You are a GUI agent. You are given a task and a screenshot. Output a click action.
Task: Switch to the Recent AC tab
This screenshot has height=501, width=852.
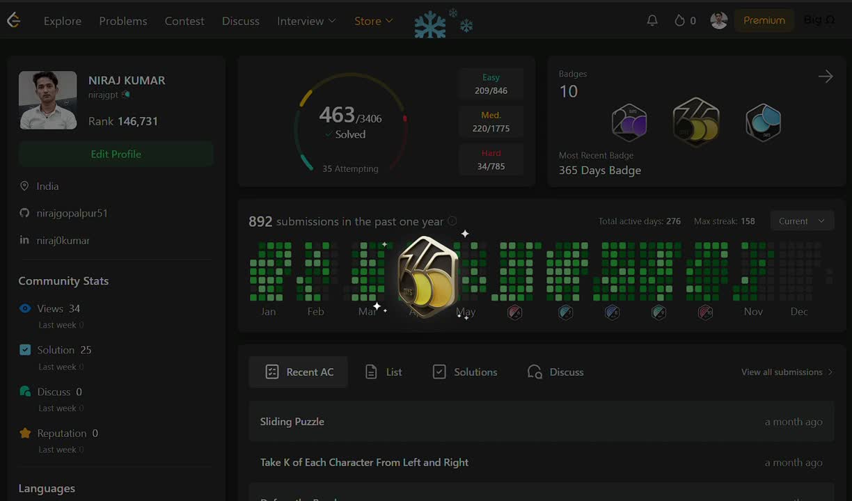click(x=299, y=372)
